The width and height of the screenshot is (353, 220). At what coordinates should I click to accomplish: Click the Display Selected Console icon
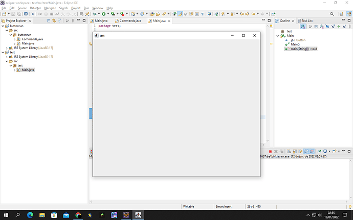pos(325,152)
